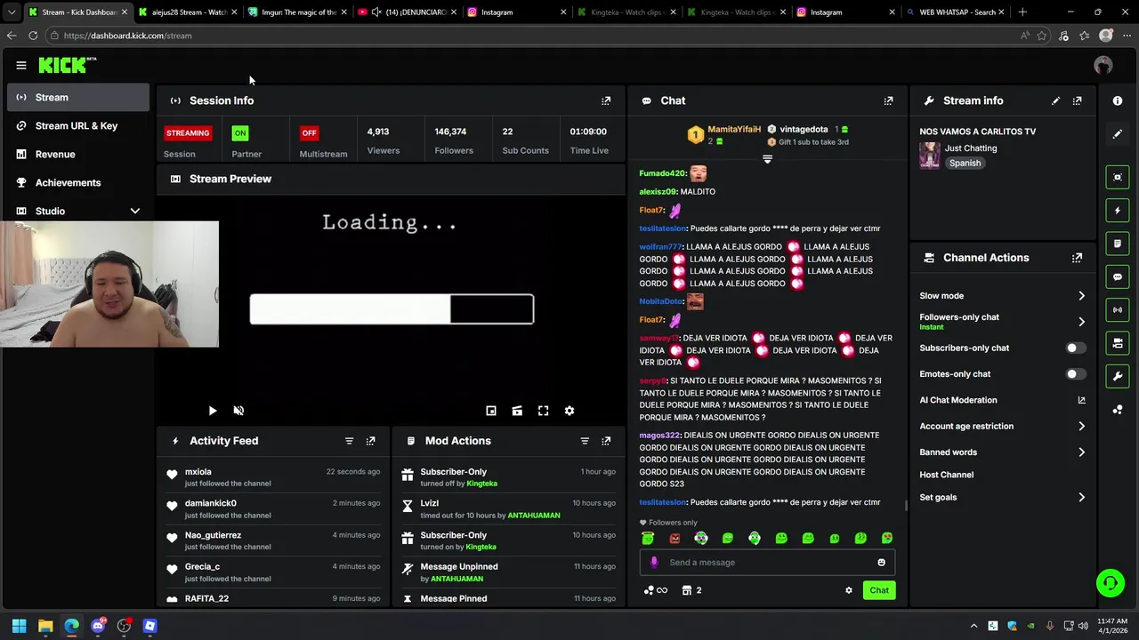
Task: Open the user profile avatar
Action: pyautogui.click(x=1103, y=65)
